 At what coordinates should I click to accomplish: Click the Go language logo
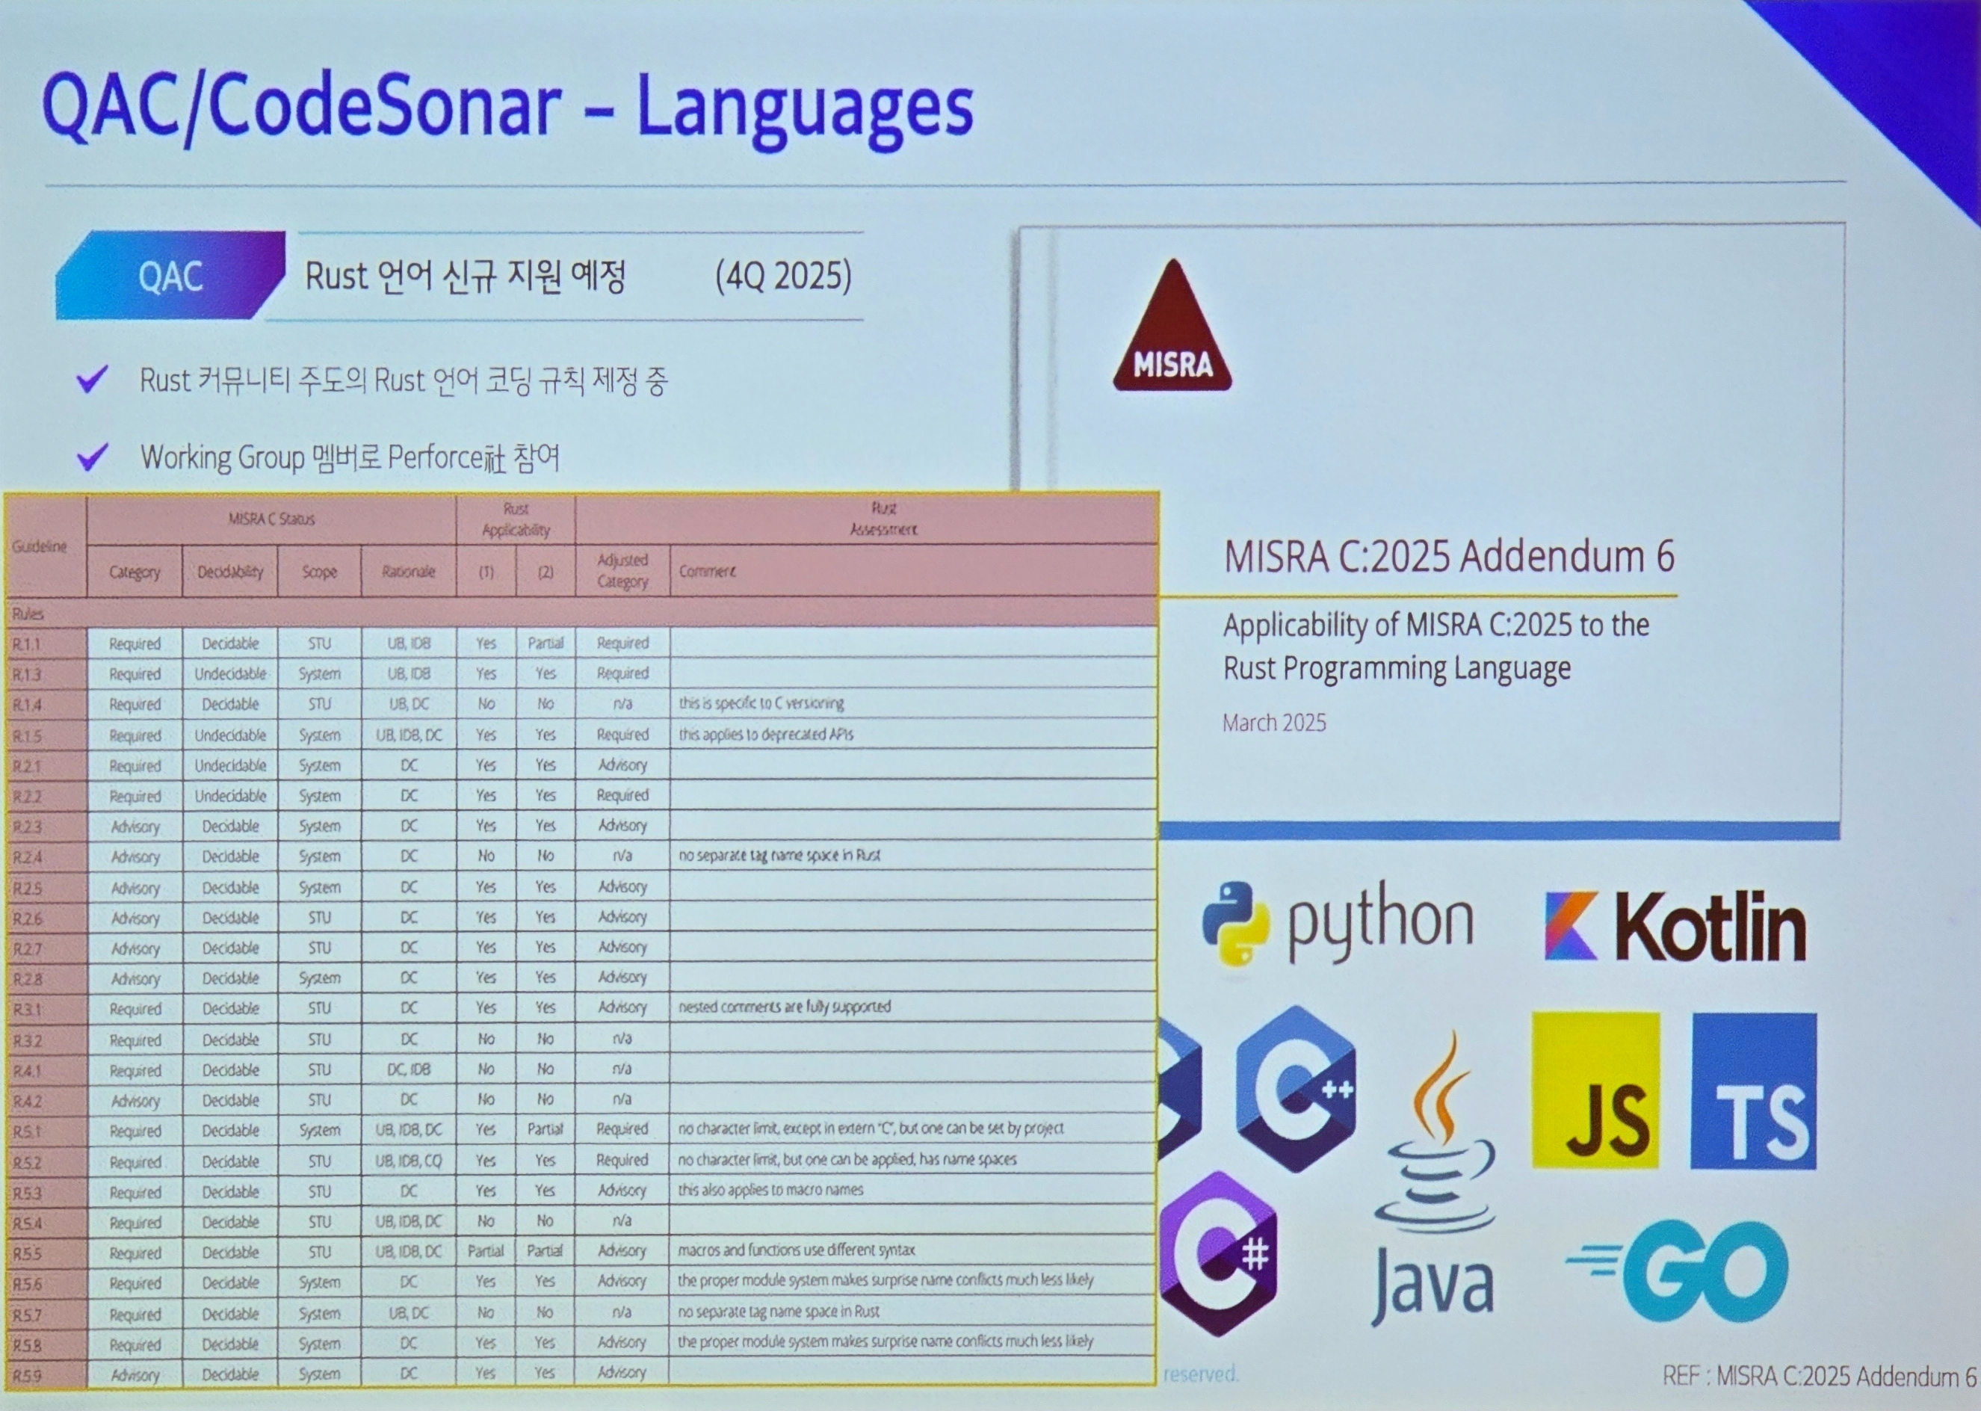(1679, 1270)
